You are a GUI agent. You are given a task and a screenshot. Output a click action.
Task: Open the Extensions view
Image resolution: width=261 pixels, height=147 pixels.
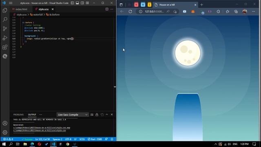(x=5, y=47)
